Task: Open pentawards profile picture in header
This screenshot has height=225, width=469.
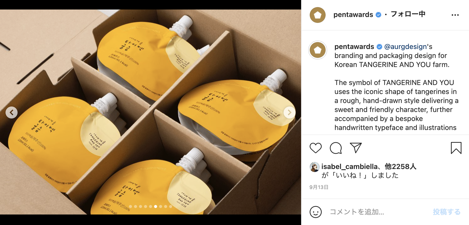Action: 317,15
